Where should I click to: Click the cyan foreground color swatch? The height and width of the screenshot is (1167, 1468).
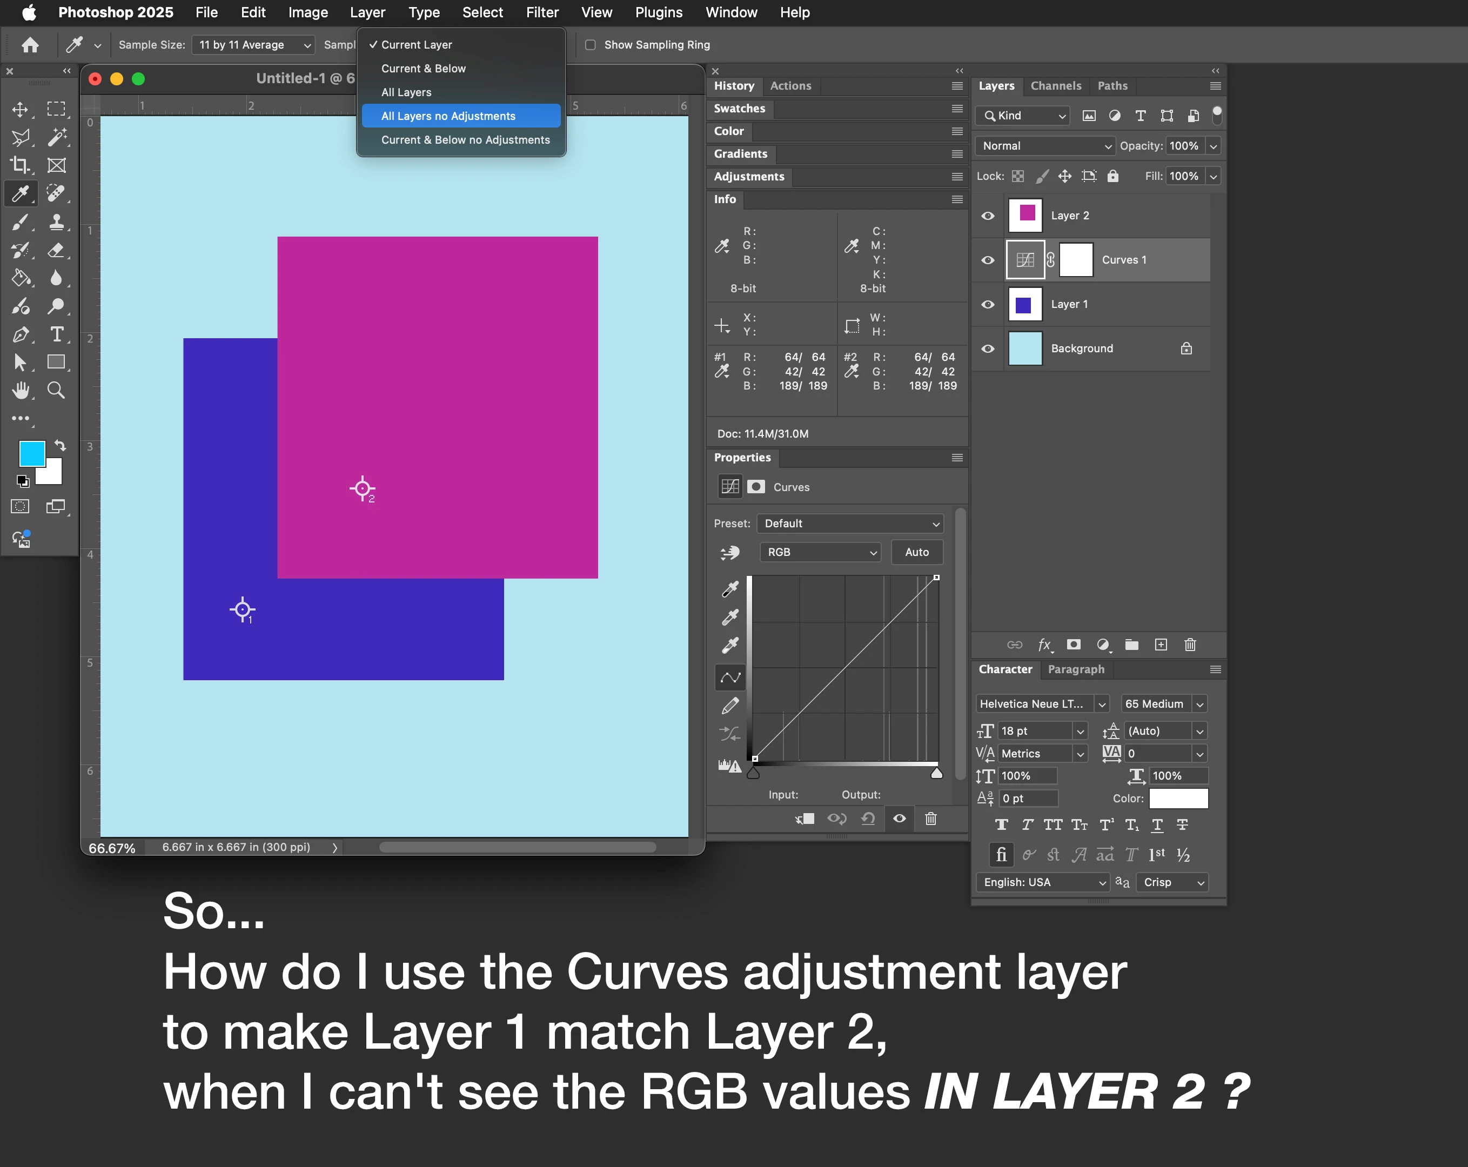coord(31,453)
